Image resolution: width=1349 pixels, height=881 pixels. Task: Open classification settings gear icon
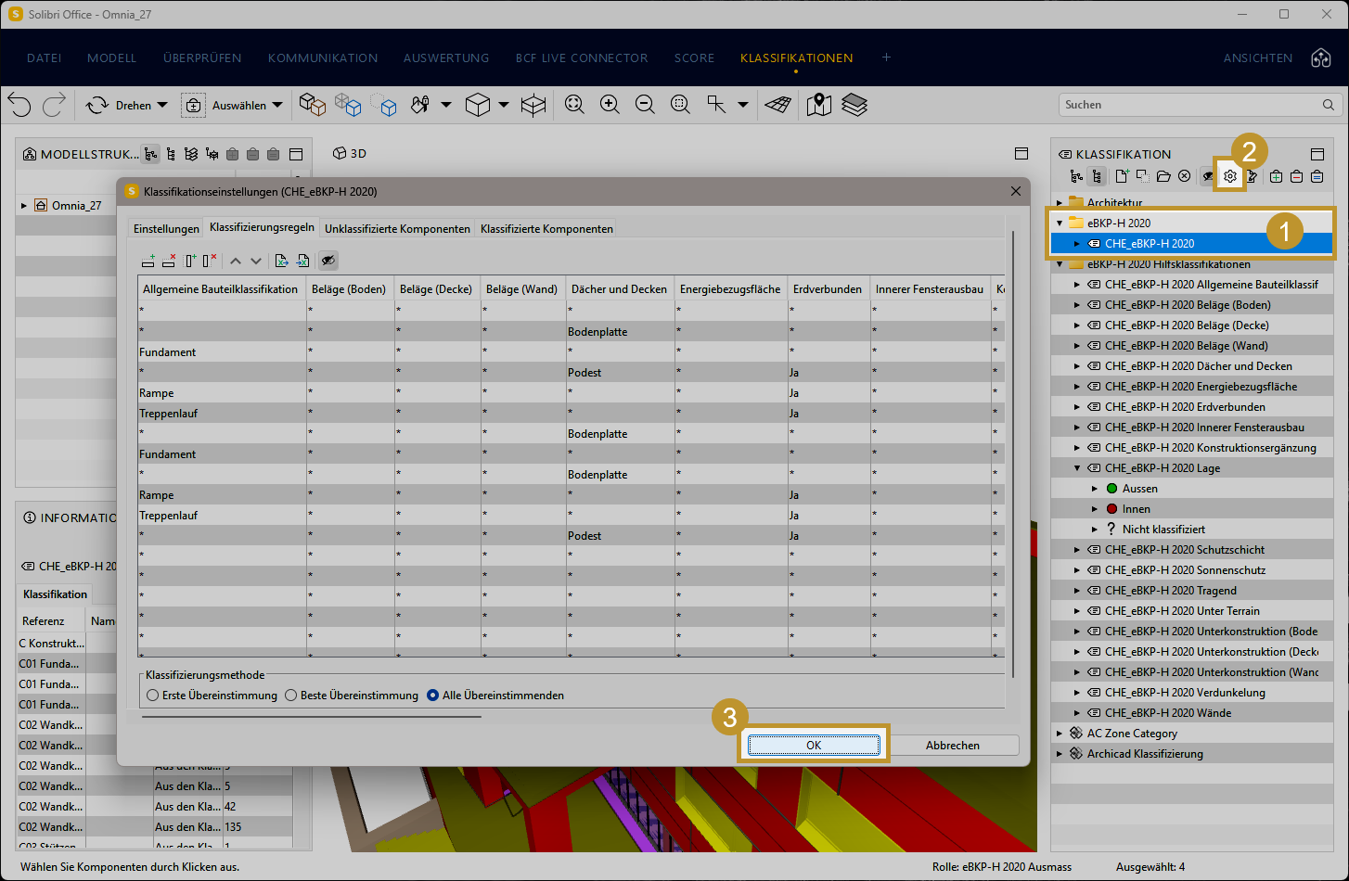[1229, 176]
